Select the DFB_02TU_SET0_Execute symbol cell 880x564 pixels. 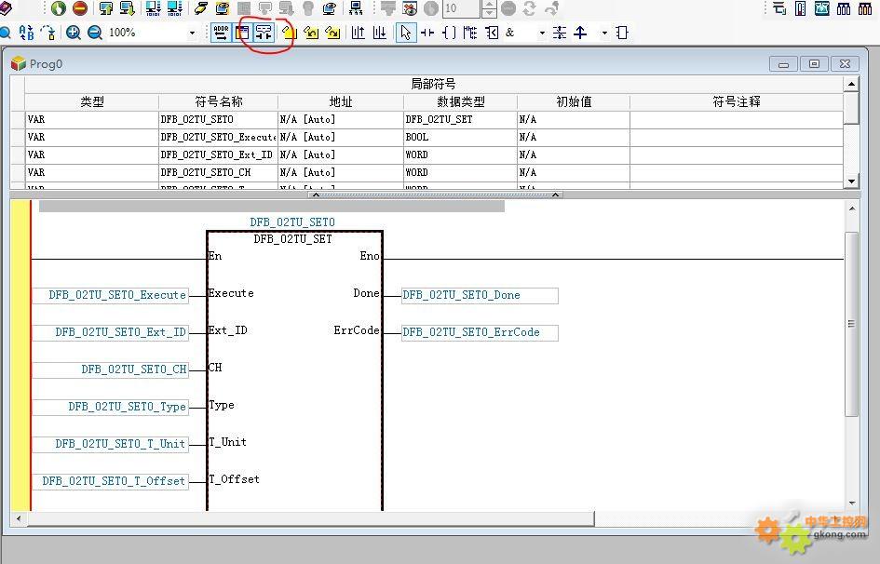(x=218, y=137)
